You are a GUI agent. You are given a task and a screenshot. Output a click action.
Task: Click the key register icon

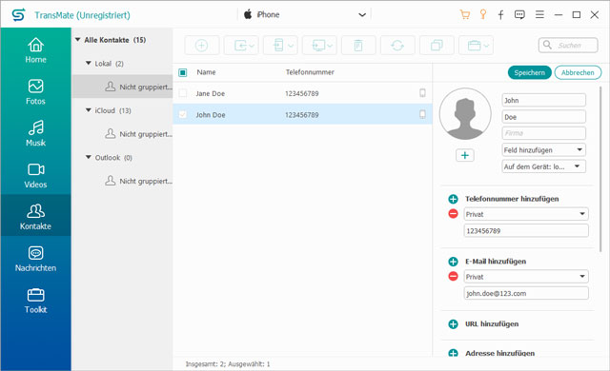[483, 15]
